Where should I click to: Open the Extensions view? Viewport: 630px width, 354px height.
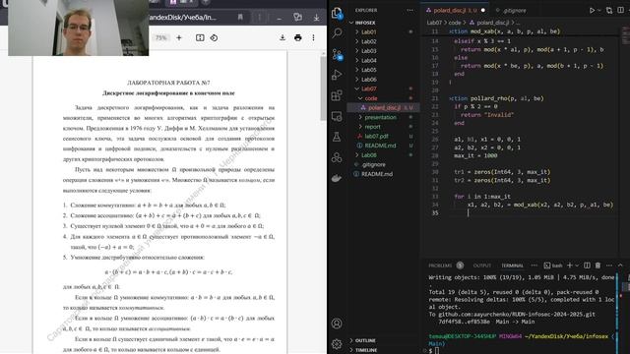point(337,95)
